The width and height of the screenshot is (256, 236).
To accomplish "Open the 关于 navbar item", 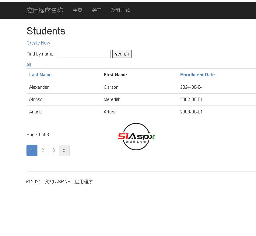I will click(96, 10).
